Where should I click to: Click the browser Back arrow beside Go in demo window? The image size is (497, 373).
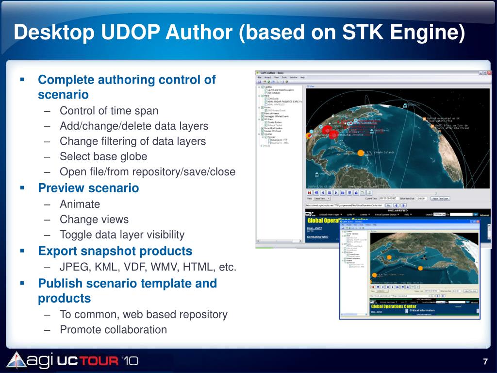[x=396, y=205]
